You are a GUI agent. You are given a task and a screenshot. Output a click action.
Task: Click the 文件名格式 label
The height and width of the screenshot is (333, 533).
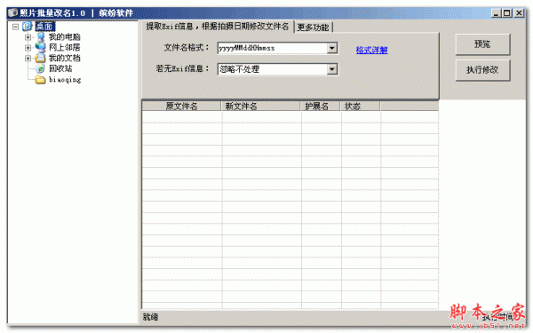click(187, 48)
